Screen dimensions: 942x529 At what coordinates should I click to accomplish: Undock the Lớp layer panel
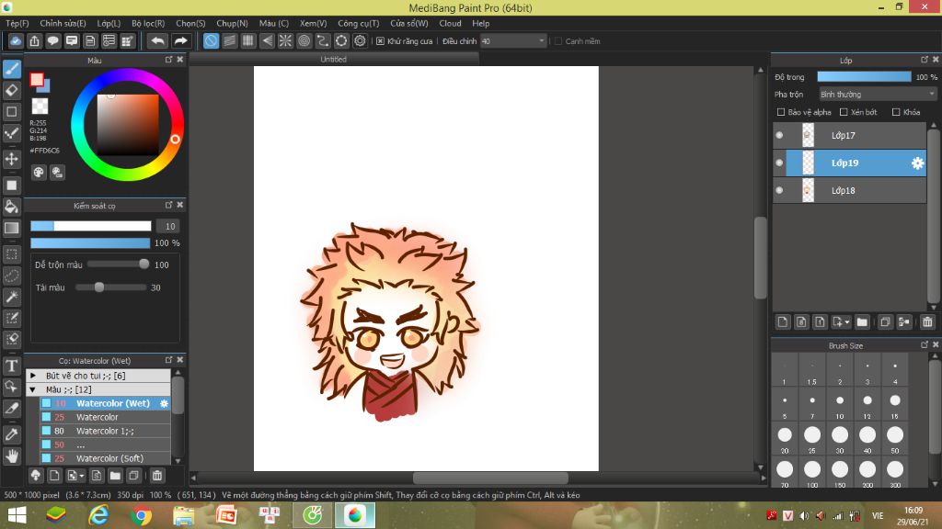click(925, 60)
